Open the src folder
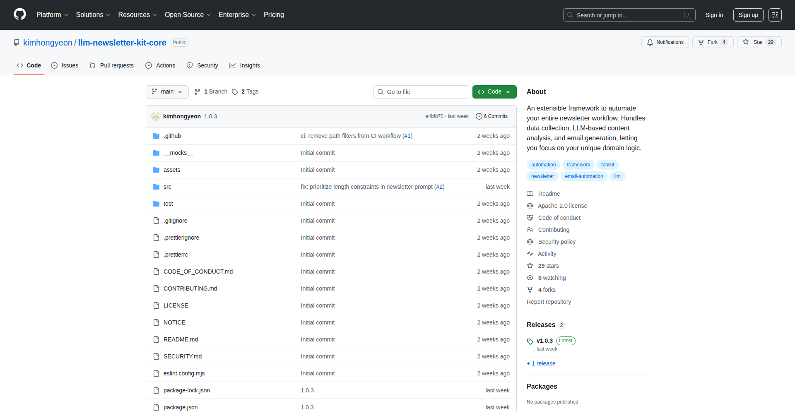The image size is (795, 411). 167,187
